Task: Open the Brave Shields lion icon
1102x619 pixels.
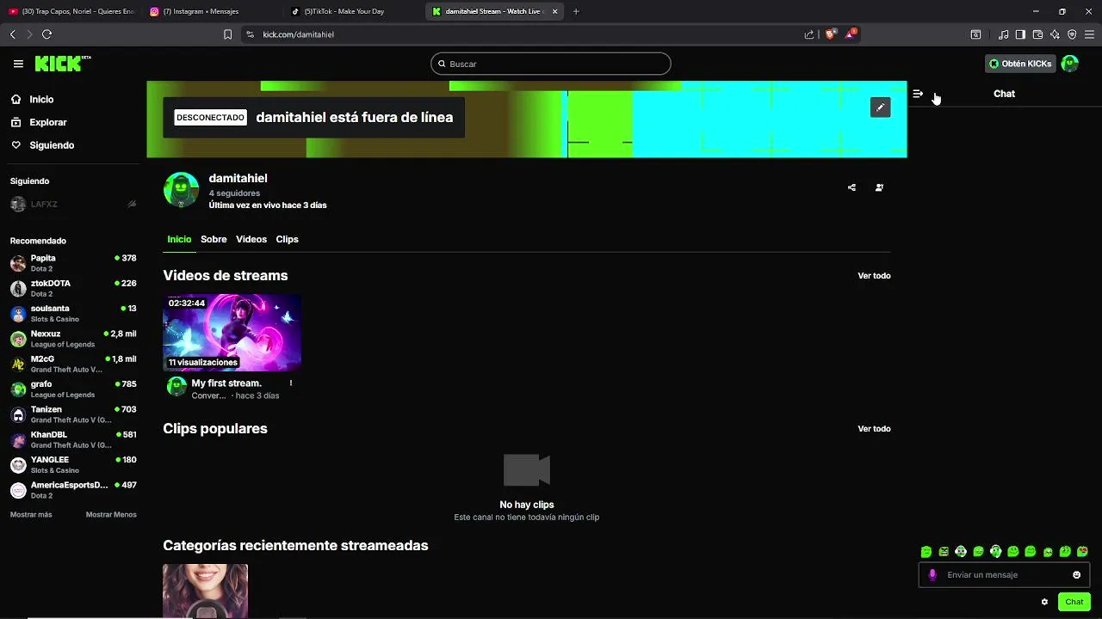Action: pyautogui.click(x=830, y=34)
